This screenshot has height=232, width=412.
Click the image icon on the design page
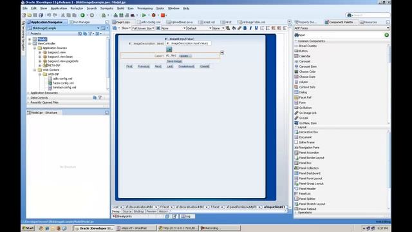point(169,50)
